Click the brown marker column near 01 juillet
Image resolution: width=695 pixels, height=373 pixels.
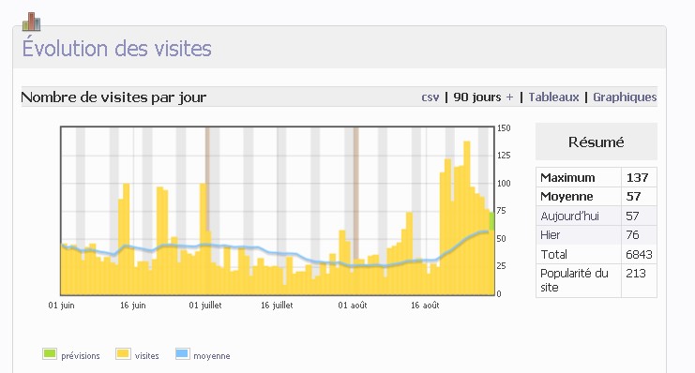207,178
